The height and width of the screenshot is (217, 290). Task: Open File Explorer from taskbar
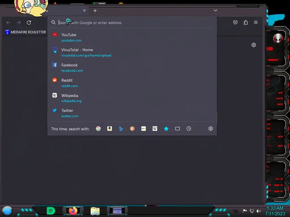coord(95,211)
